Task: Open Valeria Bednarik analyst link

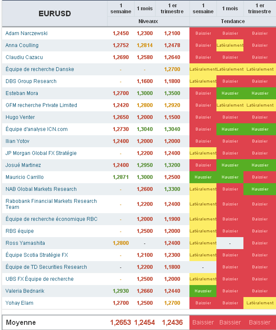Action: (x=25, y=291)
